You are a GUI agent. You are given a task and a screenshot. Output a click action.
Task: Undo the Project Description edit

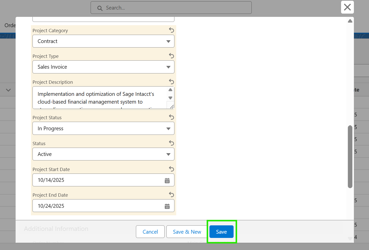[171, 82]
